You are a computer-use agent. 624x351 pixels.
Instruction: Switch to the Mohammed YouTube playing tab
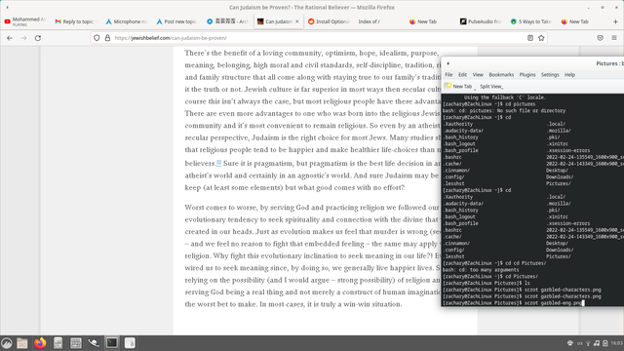click(x=25, y=21)
